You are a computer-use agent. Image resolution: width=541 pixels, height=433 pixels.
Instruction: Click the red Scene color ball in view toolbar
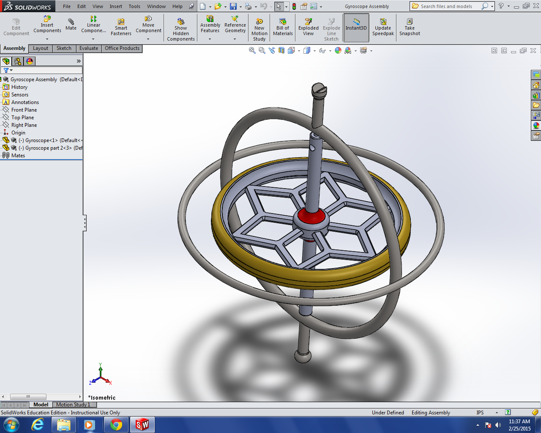click(x=348, y=50)
